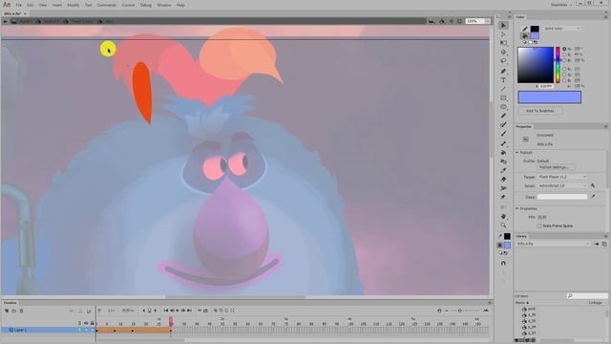Select the Selection arrow tool
This screenshot has height=344, width=611.
(x=503, y=26)
